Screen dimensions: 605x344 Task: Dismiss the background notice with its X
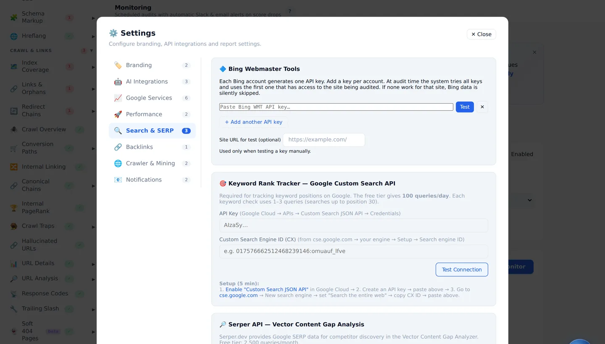point(534,52)
